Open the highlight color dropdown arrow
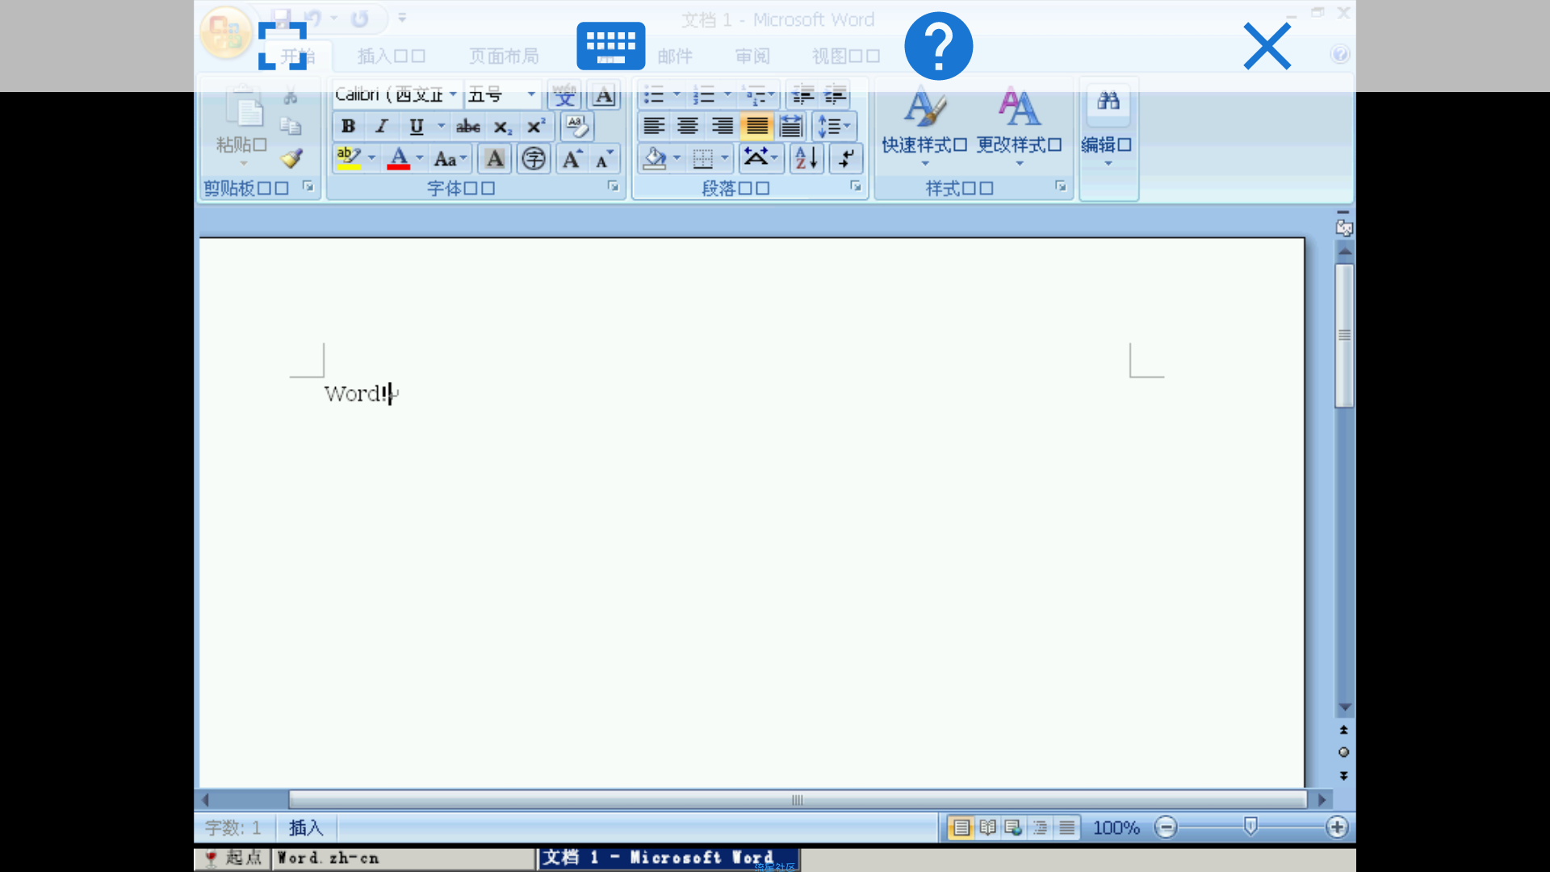Screen dimensions: 1550x872 click(x=372, y=158)
